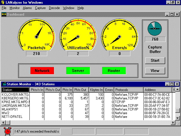Click the Dashboard window icon

coord(4,14)
